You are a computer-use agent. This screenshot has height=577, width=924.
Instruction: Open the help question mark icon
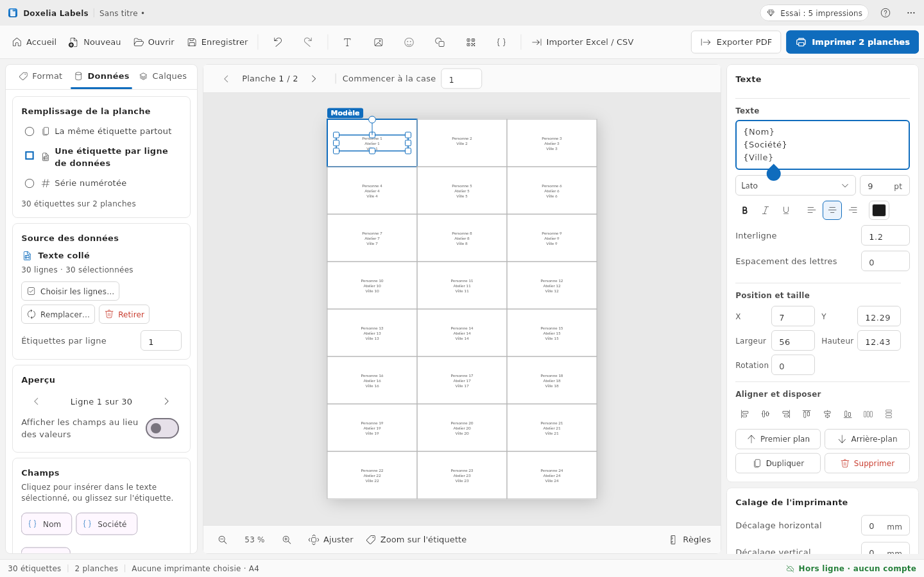(x=886, y=13)
